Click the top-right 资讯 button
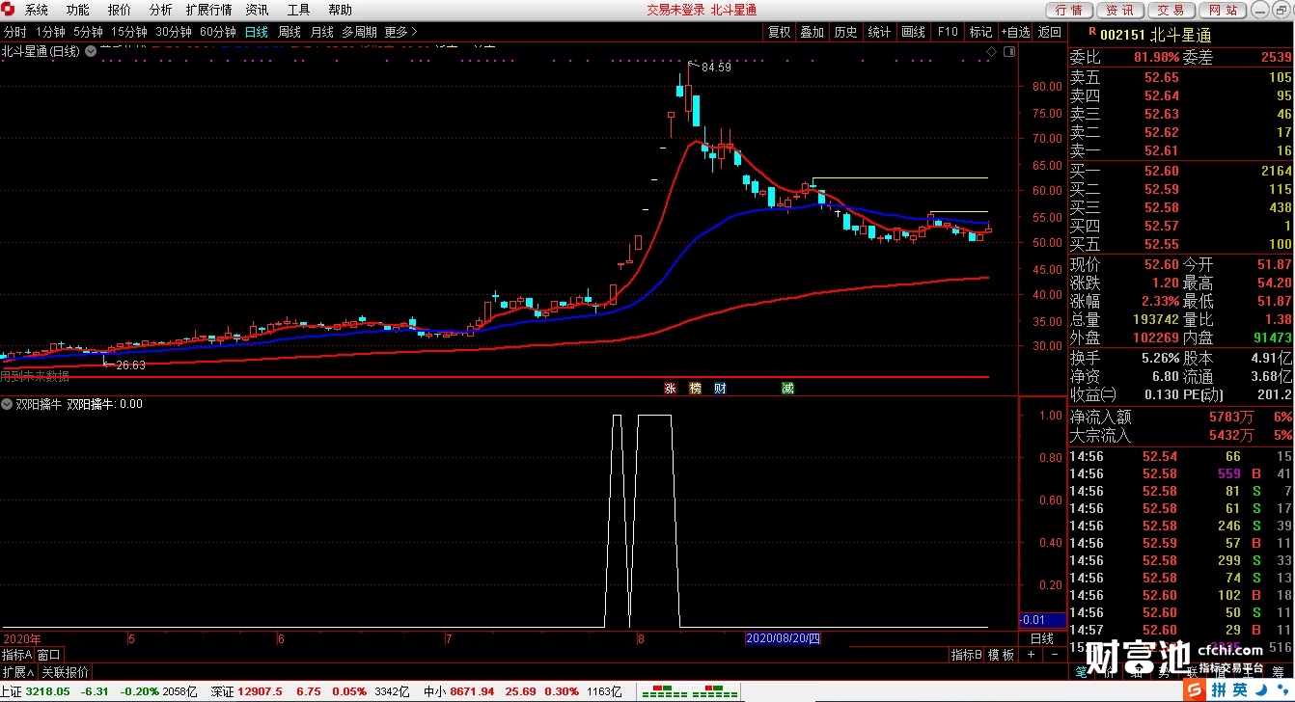 (1119, 10)
